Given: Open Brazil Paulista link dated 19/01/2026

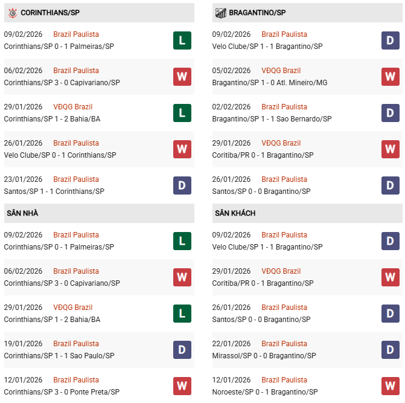Looking at the screenshot, I should pyautogui.click(x=76, y=344).
